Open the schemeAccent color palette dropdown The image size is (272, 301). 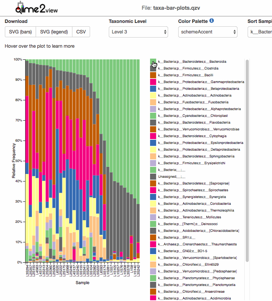pyautogui.click(x=207, y=32)
